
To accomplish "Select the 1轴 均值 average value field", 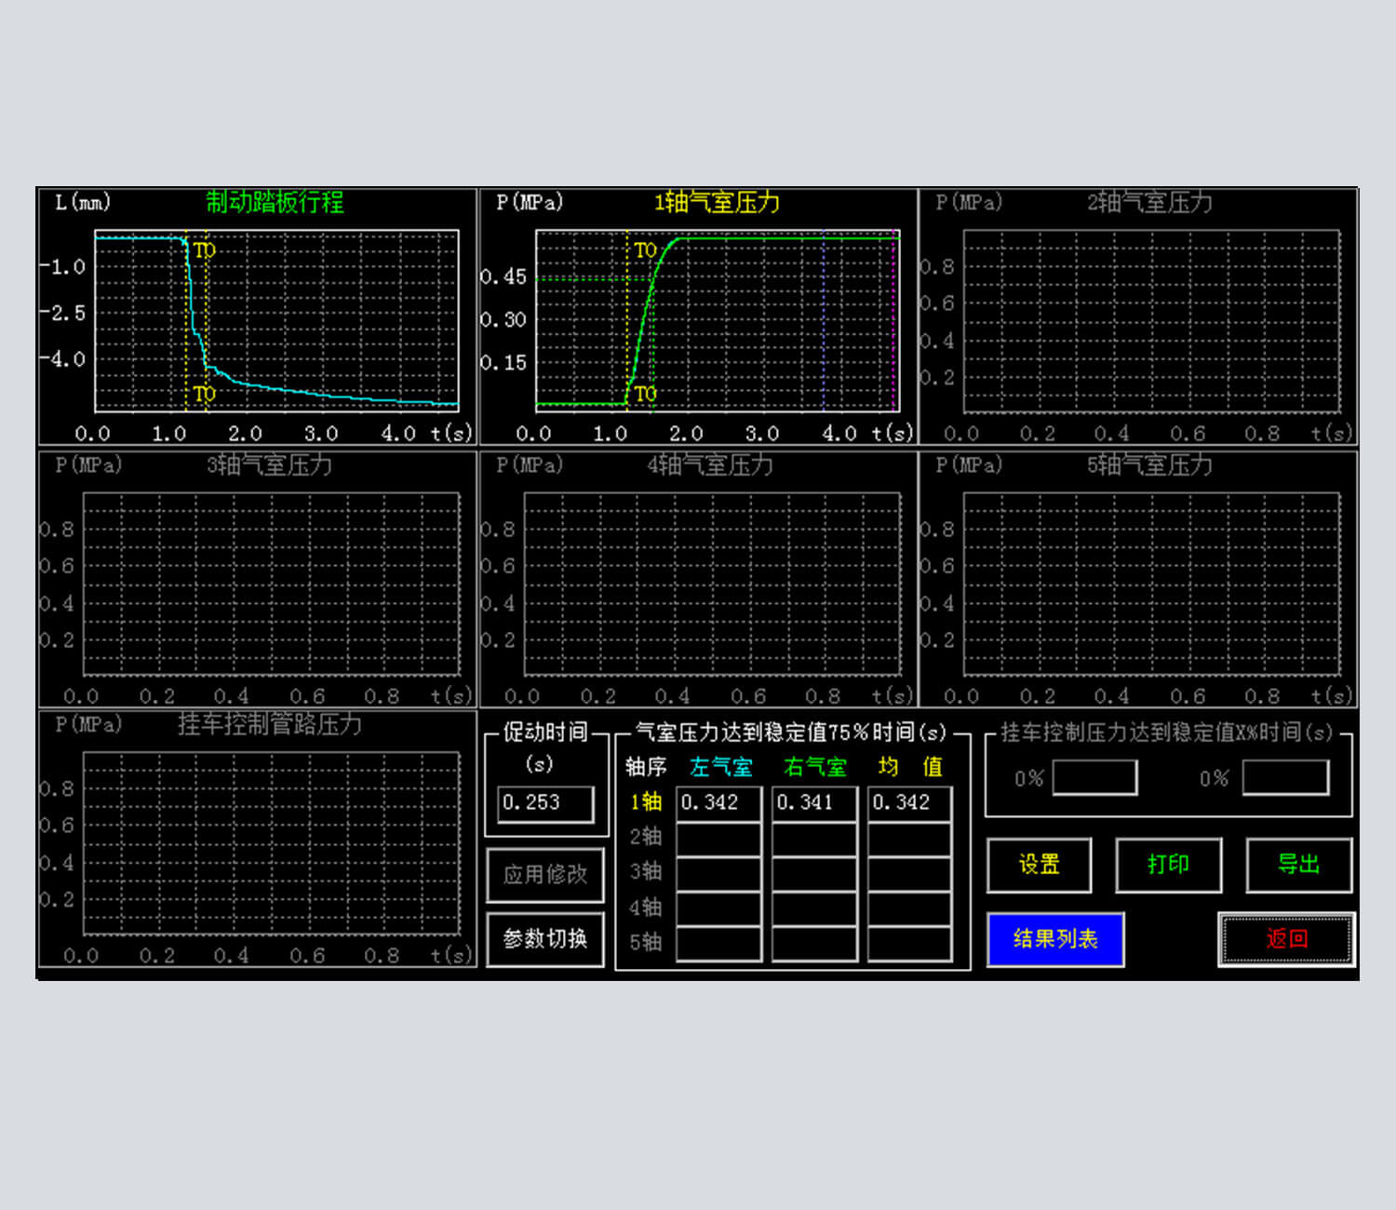I will 909,803.
